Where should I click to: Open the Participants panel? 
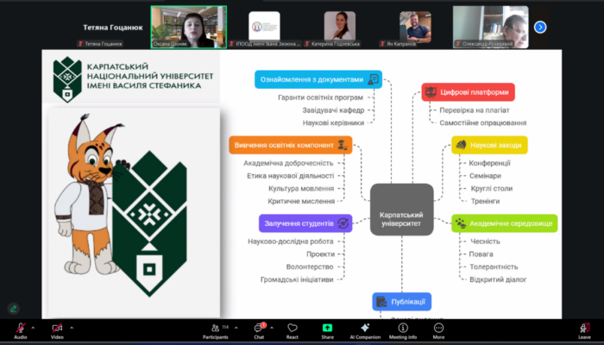click(216, 329)
